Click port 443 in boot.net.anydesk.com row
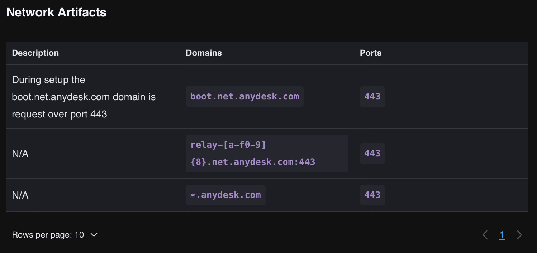This screenshot has height=253, width=537. tap(372, 96)
